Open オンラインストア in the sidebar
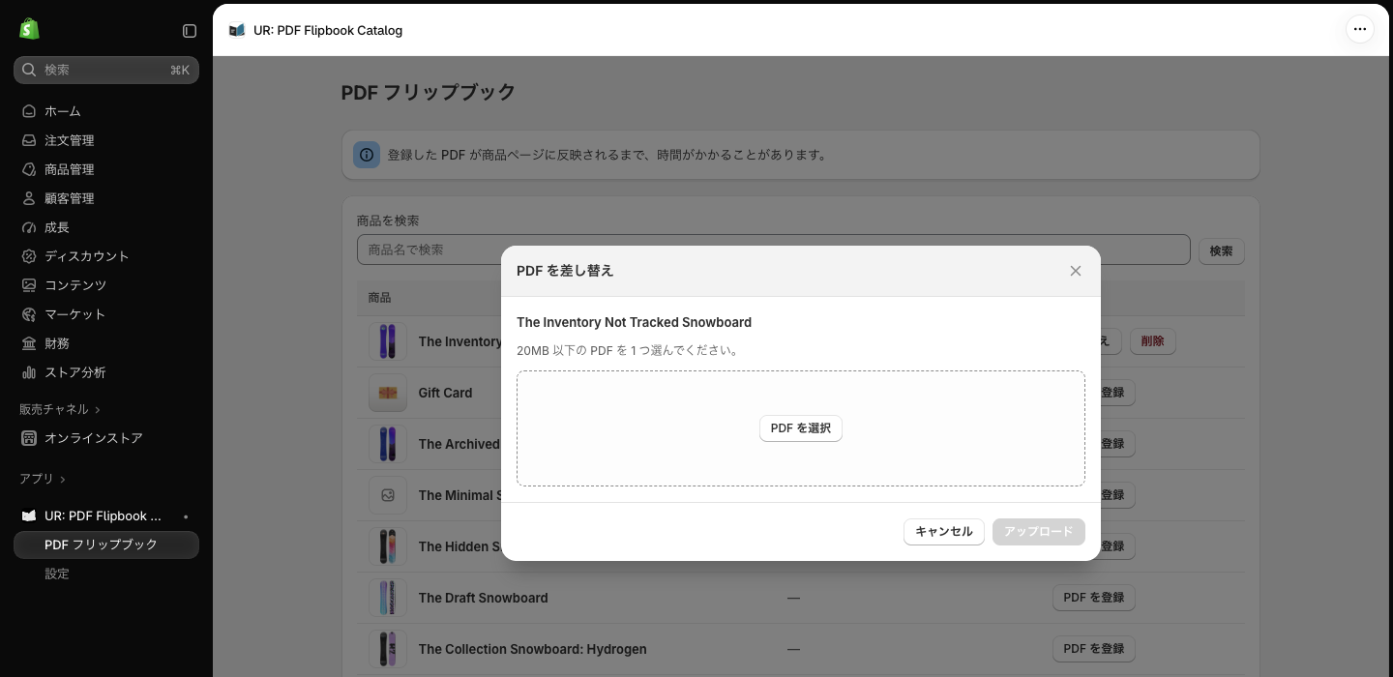This screenshot has width=1393, height=677. (106, 438)
